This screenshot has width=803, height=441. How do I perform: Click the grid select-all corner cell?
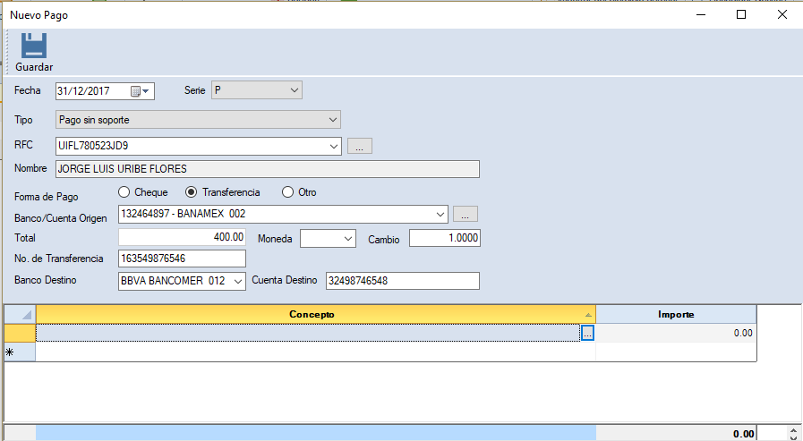pyautogui.click(x=20, y=314)
